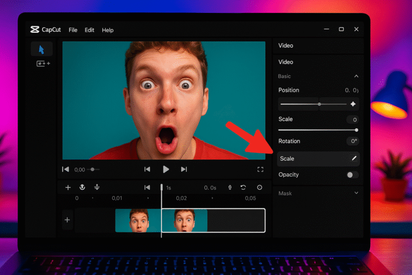Click the 1s label by the playhead

(x=168, y=187)
